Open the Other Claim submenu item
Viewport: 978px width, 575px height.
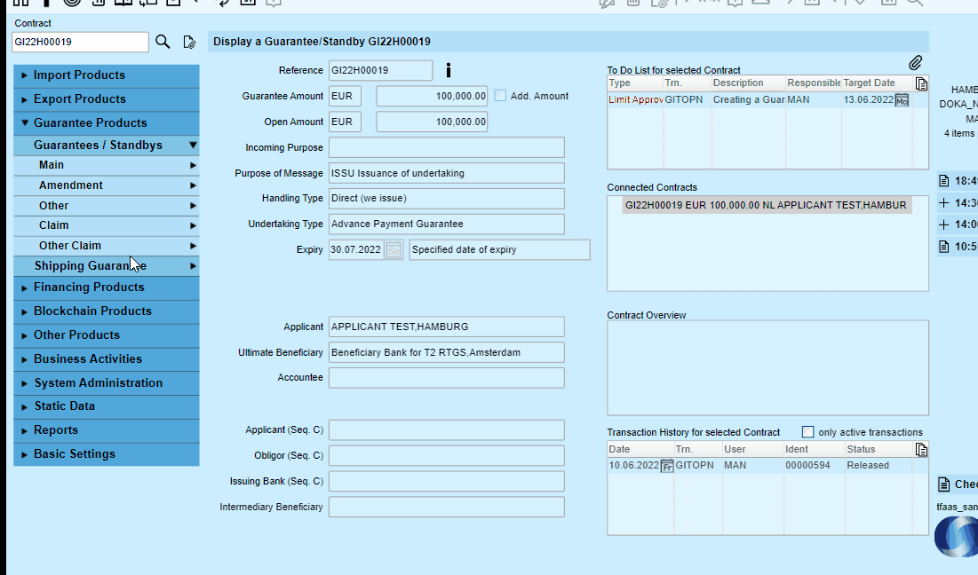107,246
